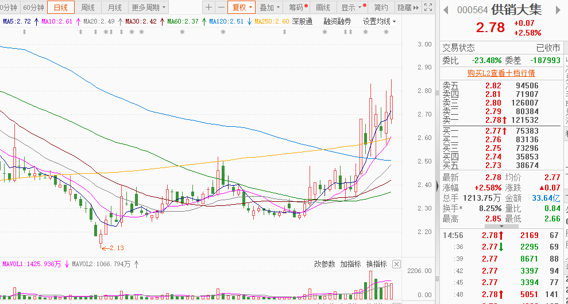Click the 卖五 2.82 order row
This screenshot has width=568, height=304.
click(501, 86)
